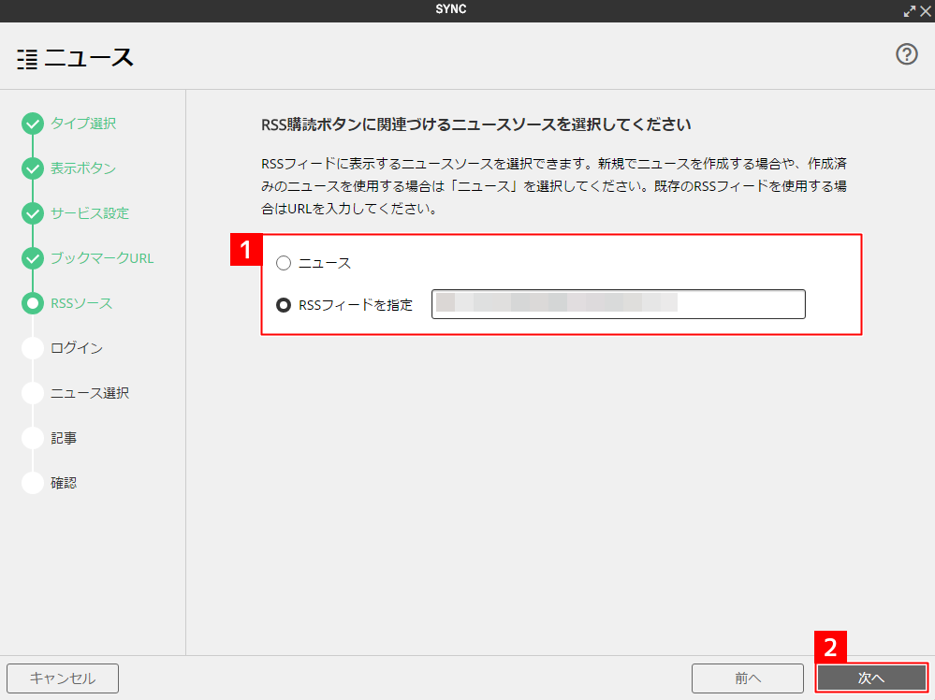Open the help question mark icon

906,54
